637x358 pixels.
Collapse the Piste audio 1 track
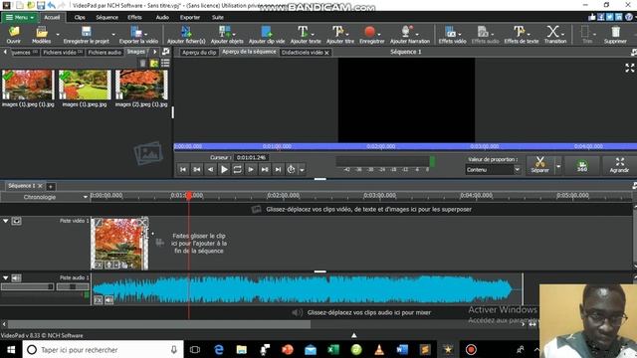coord(6,278)
